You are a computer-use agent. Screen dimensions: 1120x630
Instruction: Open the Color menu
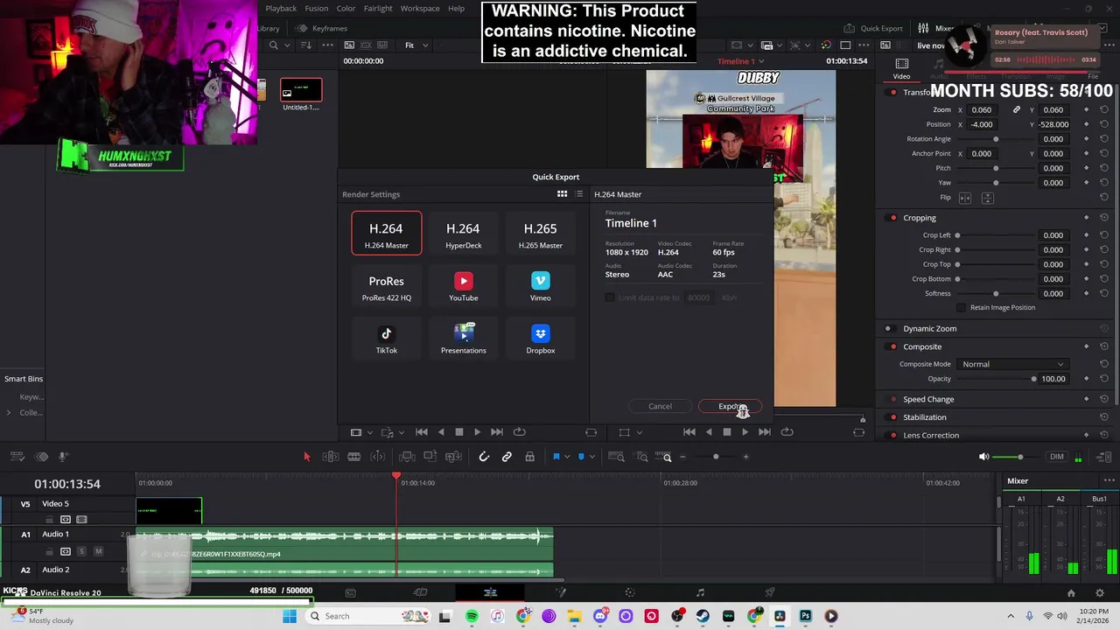point(346,9)
